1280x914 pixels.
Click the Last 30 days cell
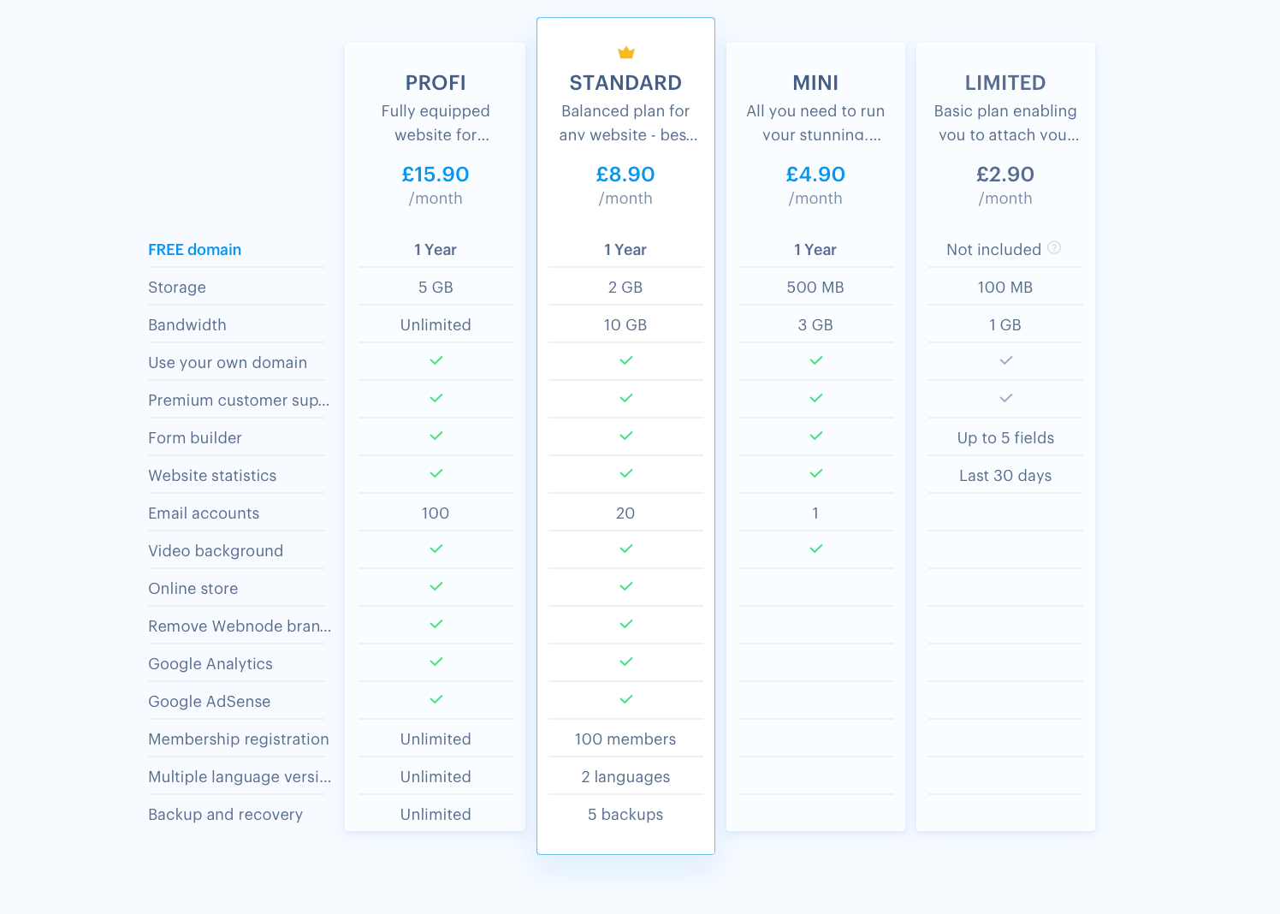(1005, 476)
